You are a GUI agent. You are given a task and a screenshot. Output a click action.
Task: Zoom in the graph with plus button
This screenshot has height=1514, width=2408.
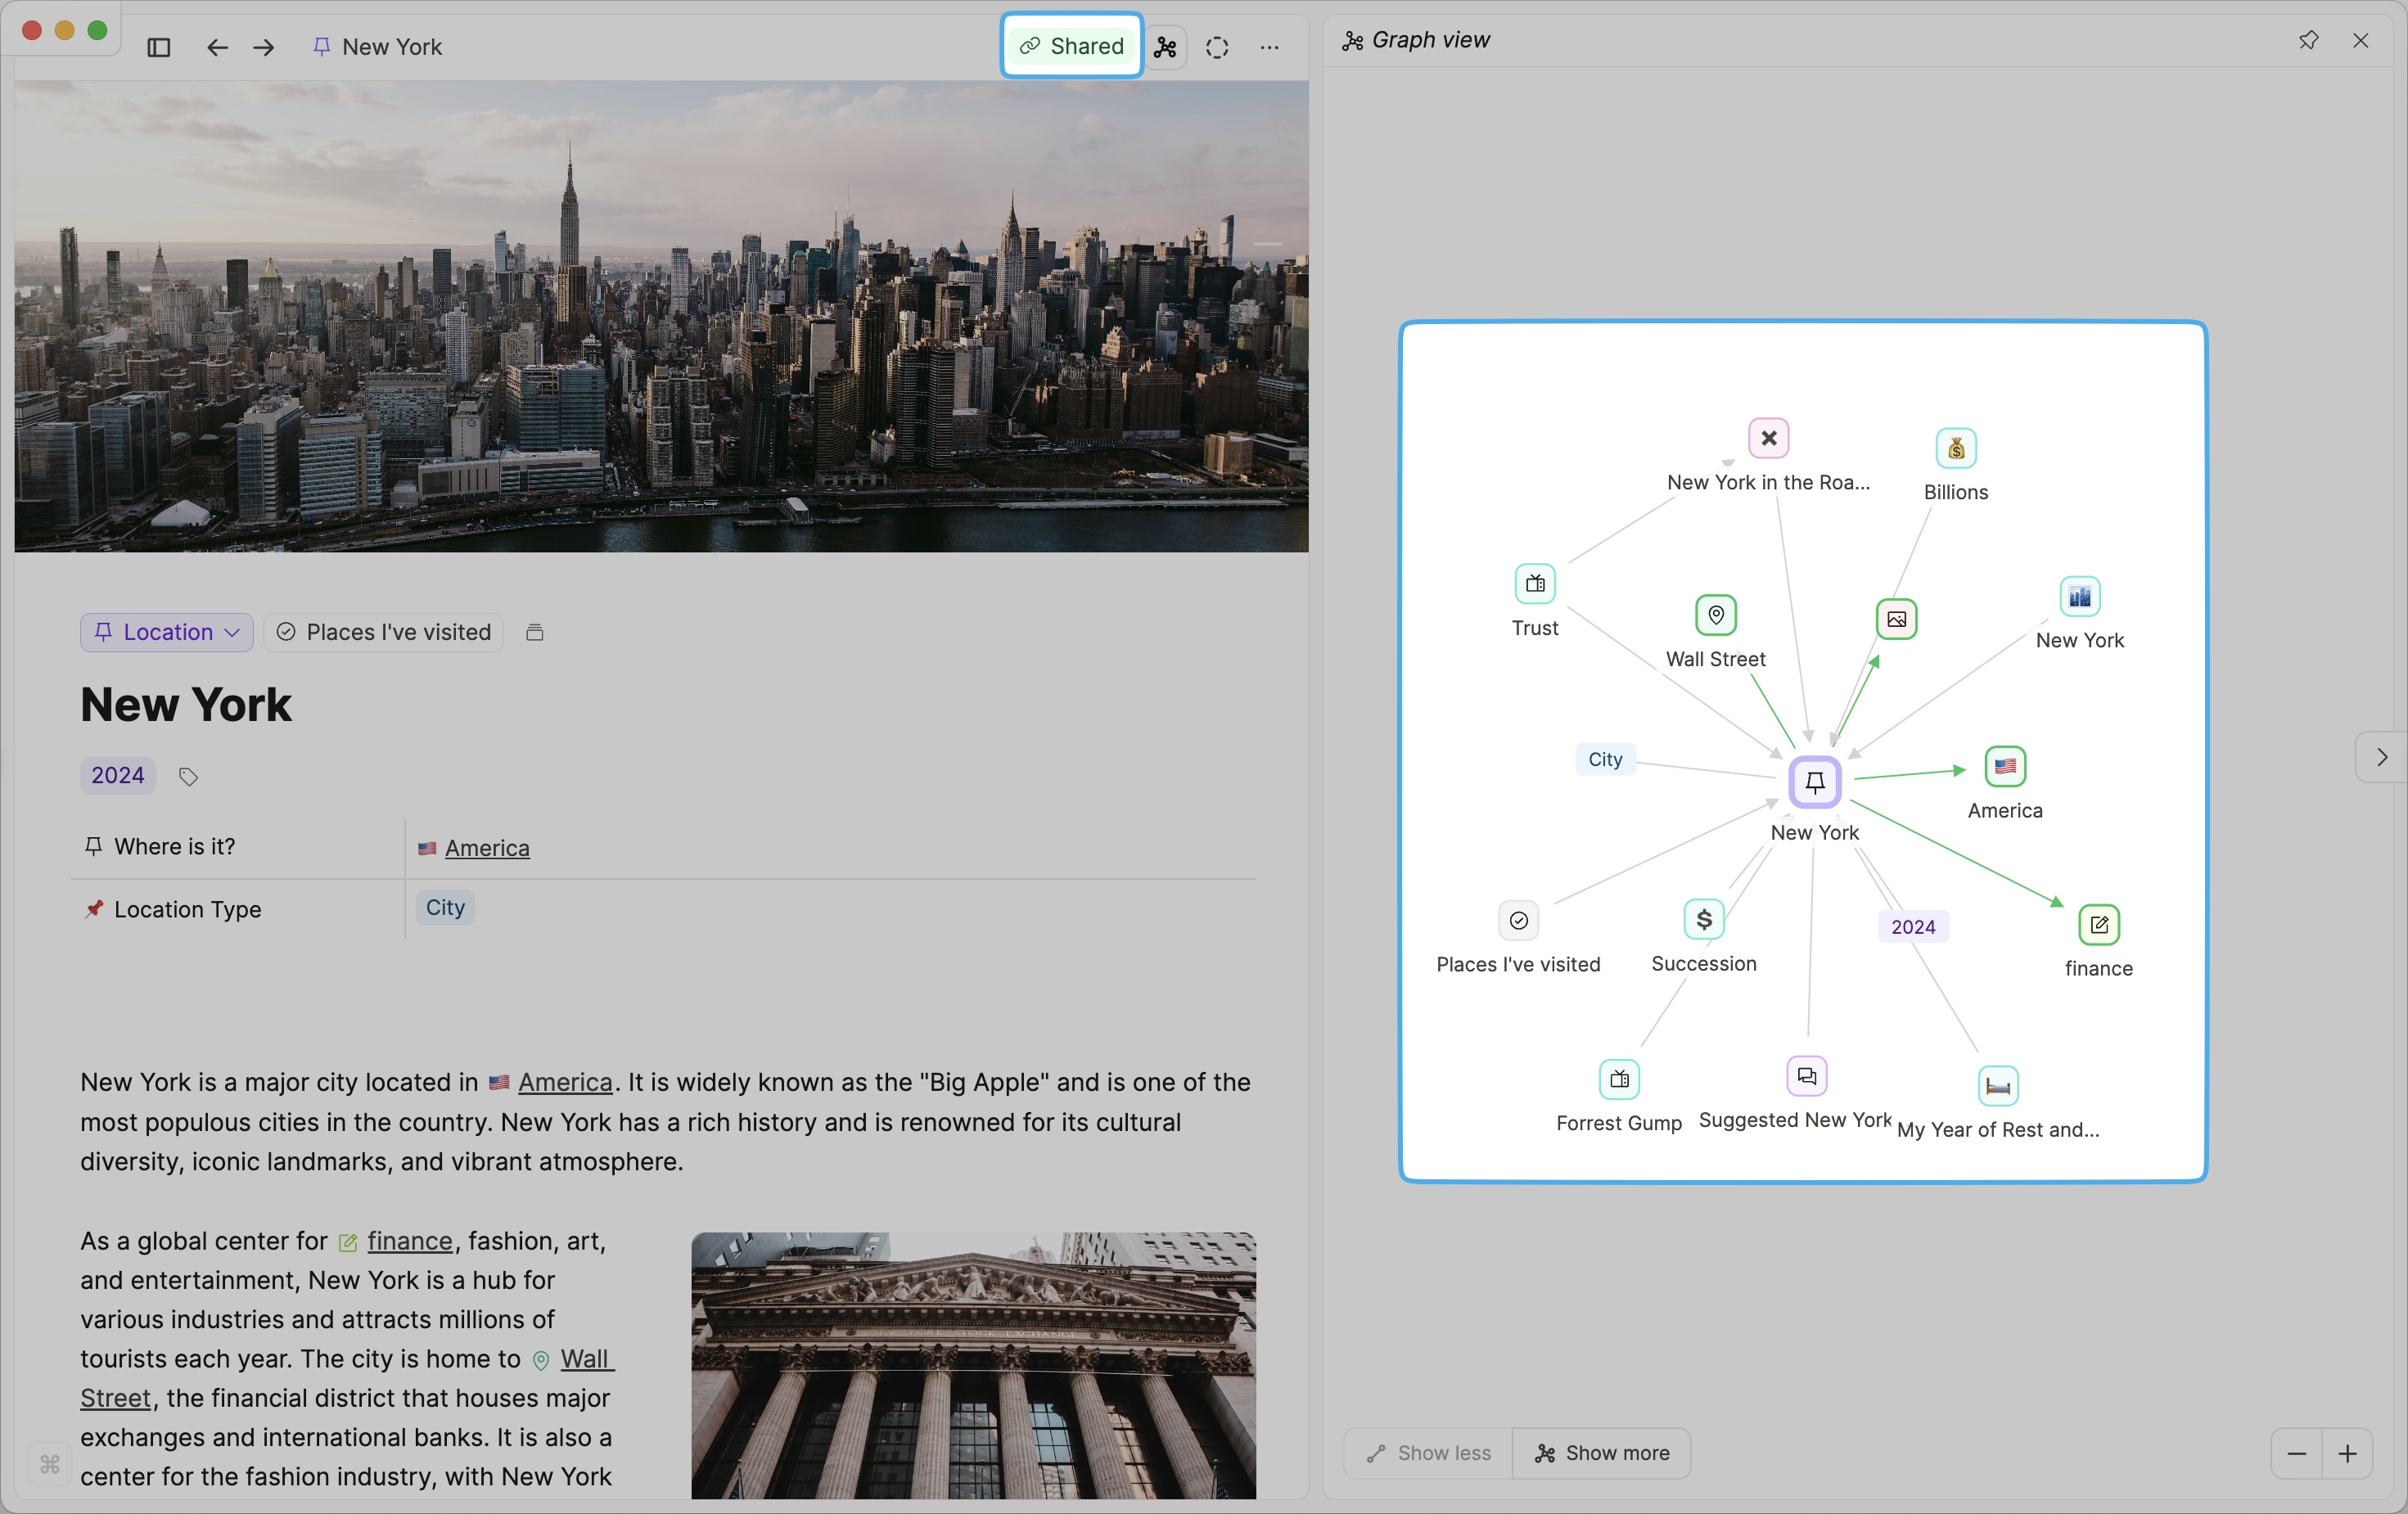click(x=2347, y=1453)
